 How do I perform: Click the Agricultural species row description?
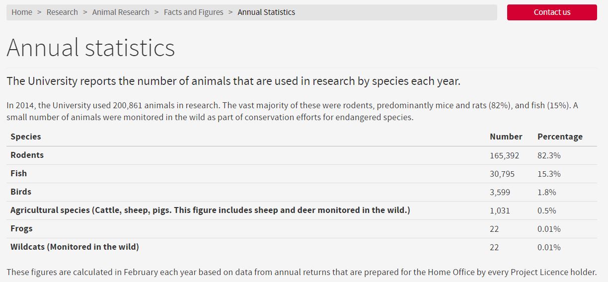coord(210,211)
